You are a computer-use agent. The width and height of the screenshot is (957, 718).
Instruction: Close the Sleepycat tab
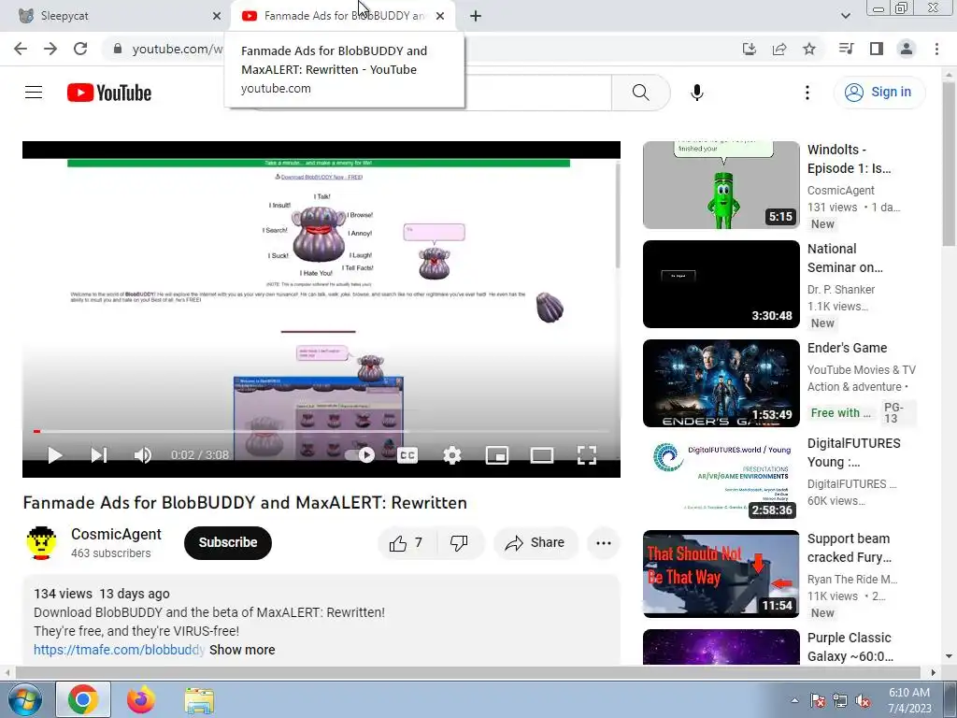(217, 16)
